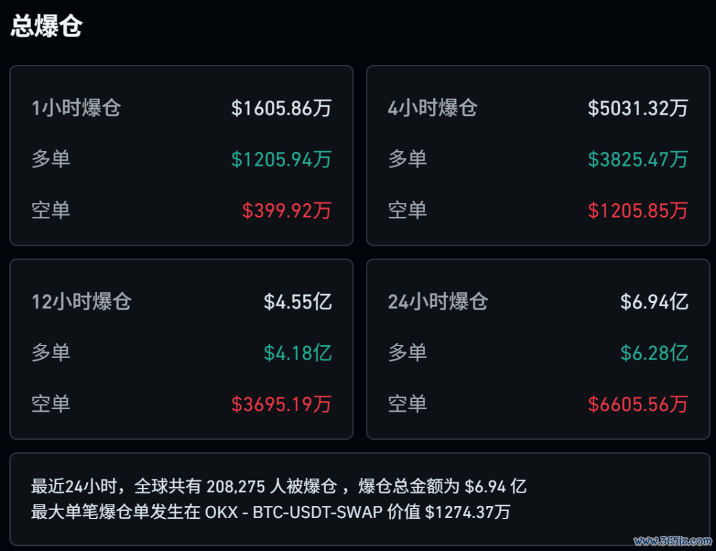Click the green $6.28亿 long value
Image resolution: width=716 pixels, height=551 pixels.
tap(654, 353)
